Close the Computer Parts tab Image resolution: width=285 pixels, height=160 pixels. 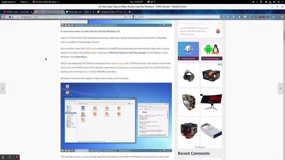click(x=125, y=12)
